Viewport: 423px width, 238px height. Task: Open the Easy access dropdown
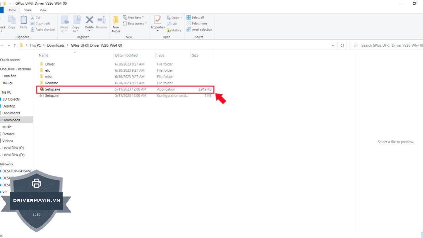(x=135, y=23)
